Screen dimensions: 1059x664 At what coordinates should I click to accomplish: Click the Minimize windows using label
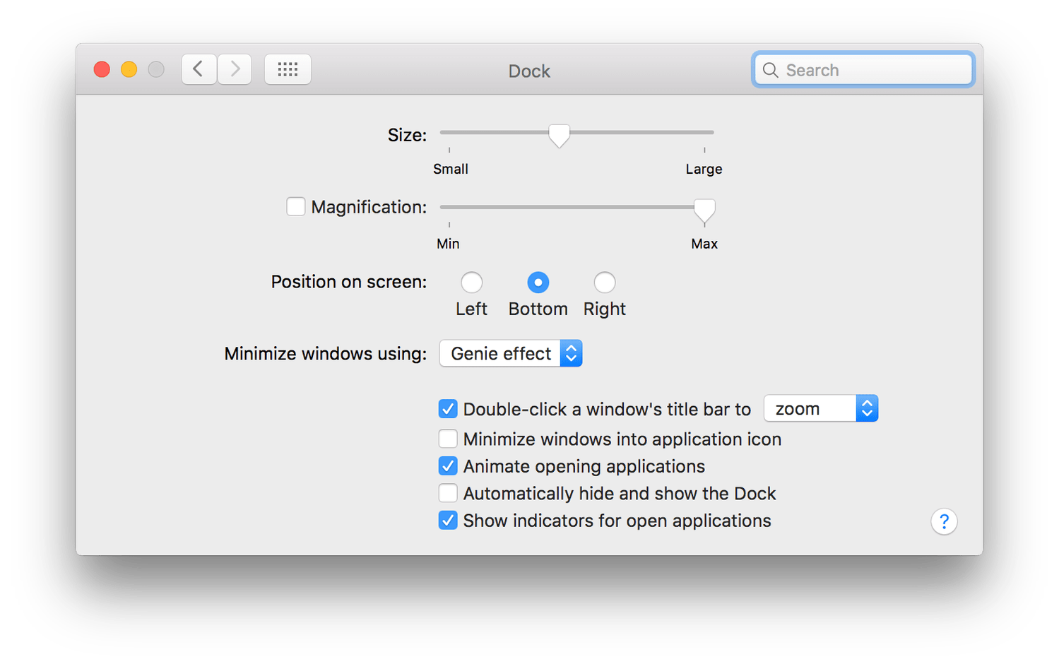[326, 353]
